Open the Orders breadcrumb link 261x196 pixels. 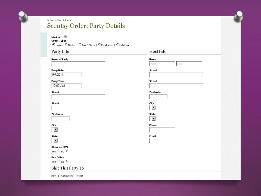click(51, 20)
